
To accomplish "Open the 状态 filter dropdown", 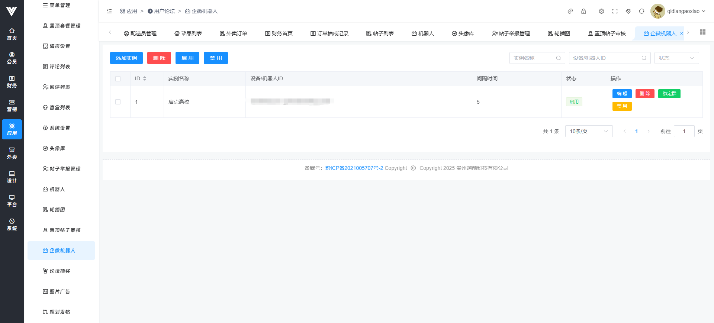I will (676, 58).
